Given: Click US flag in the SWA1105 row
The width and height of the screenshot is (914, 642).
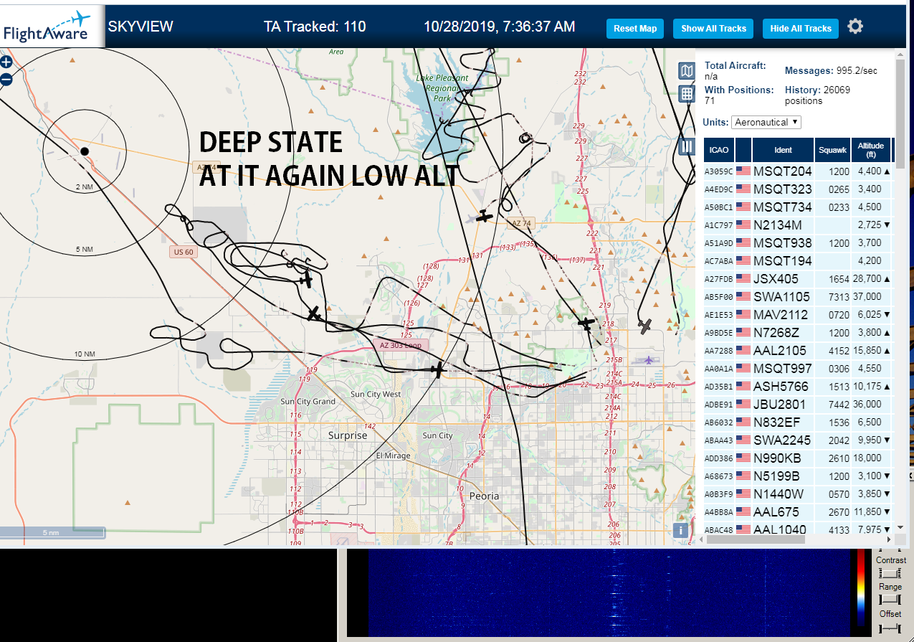Looking at the screenshot, I should pos(743,297).
